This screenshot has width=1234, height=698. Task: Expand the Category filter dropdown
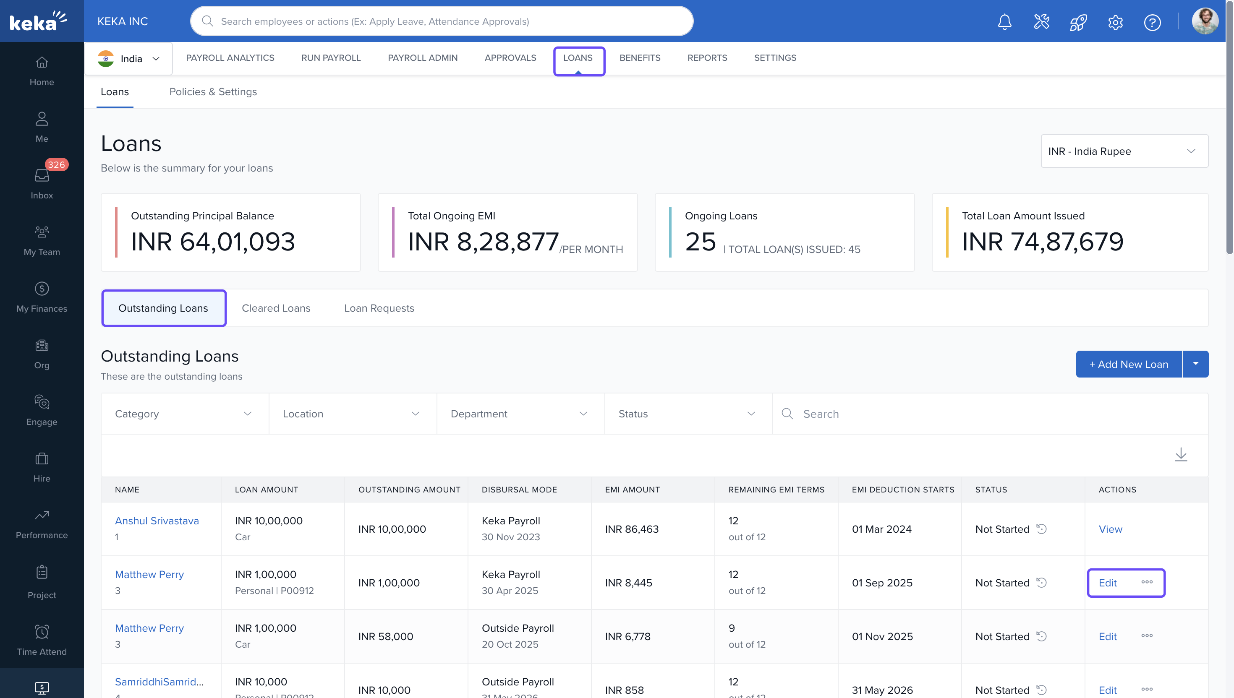coord(184,414)
